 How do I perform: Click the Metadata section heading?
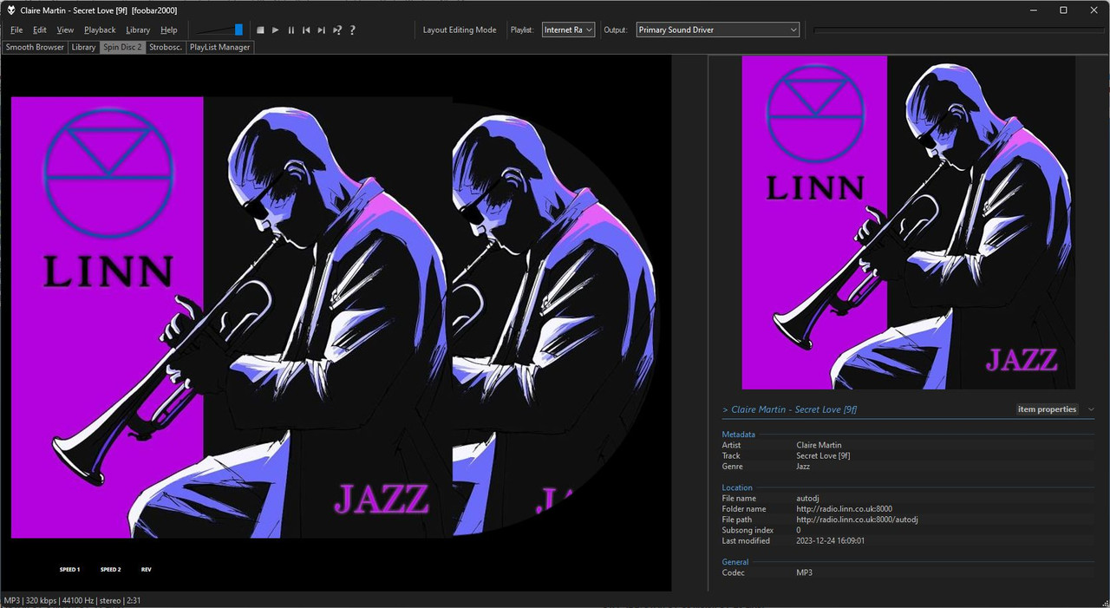click(738, 435)
